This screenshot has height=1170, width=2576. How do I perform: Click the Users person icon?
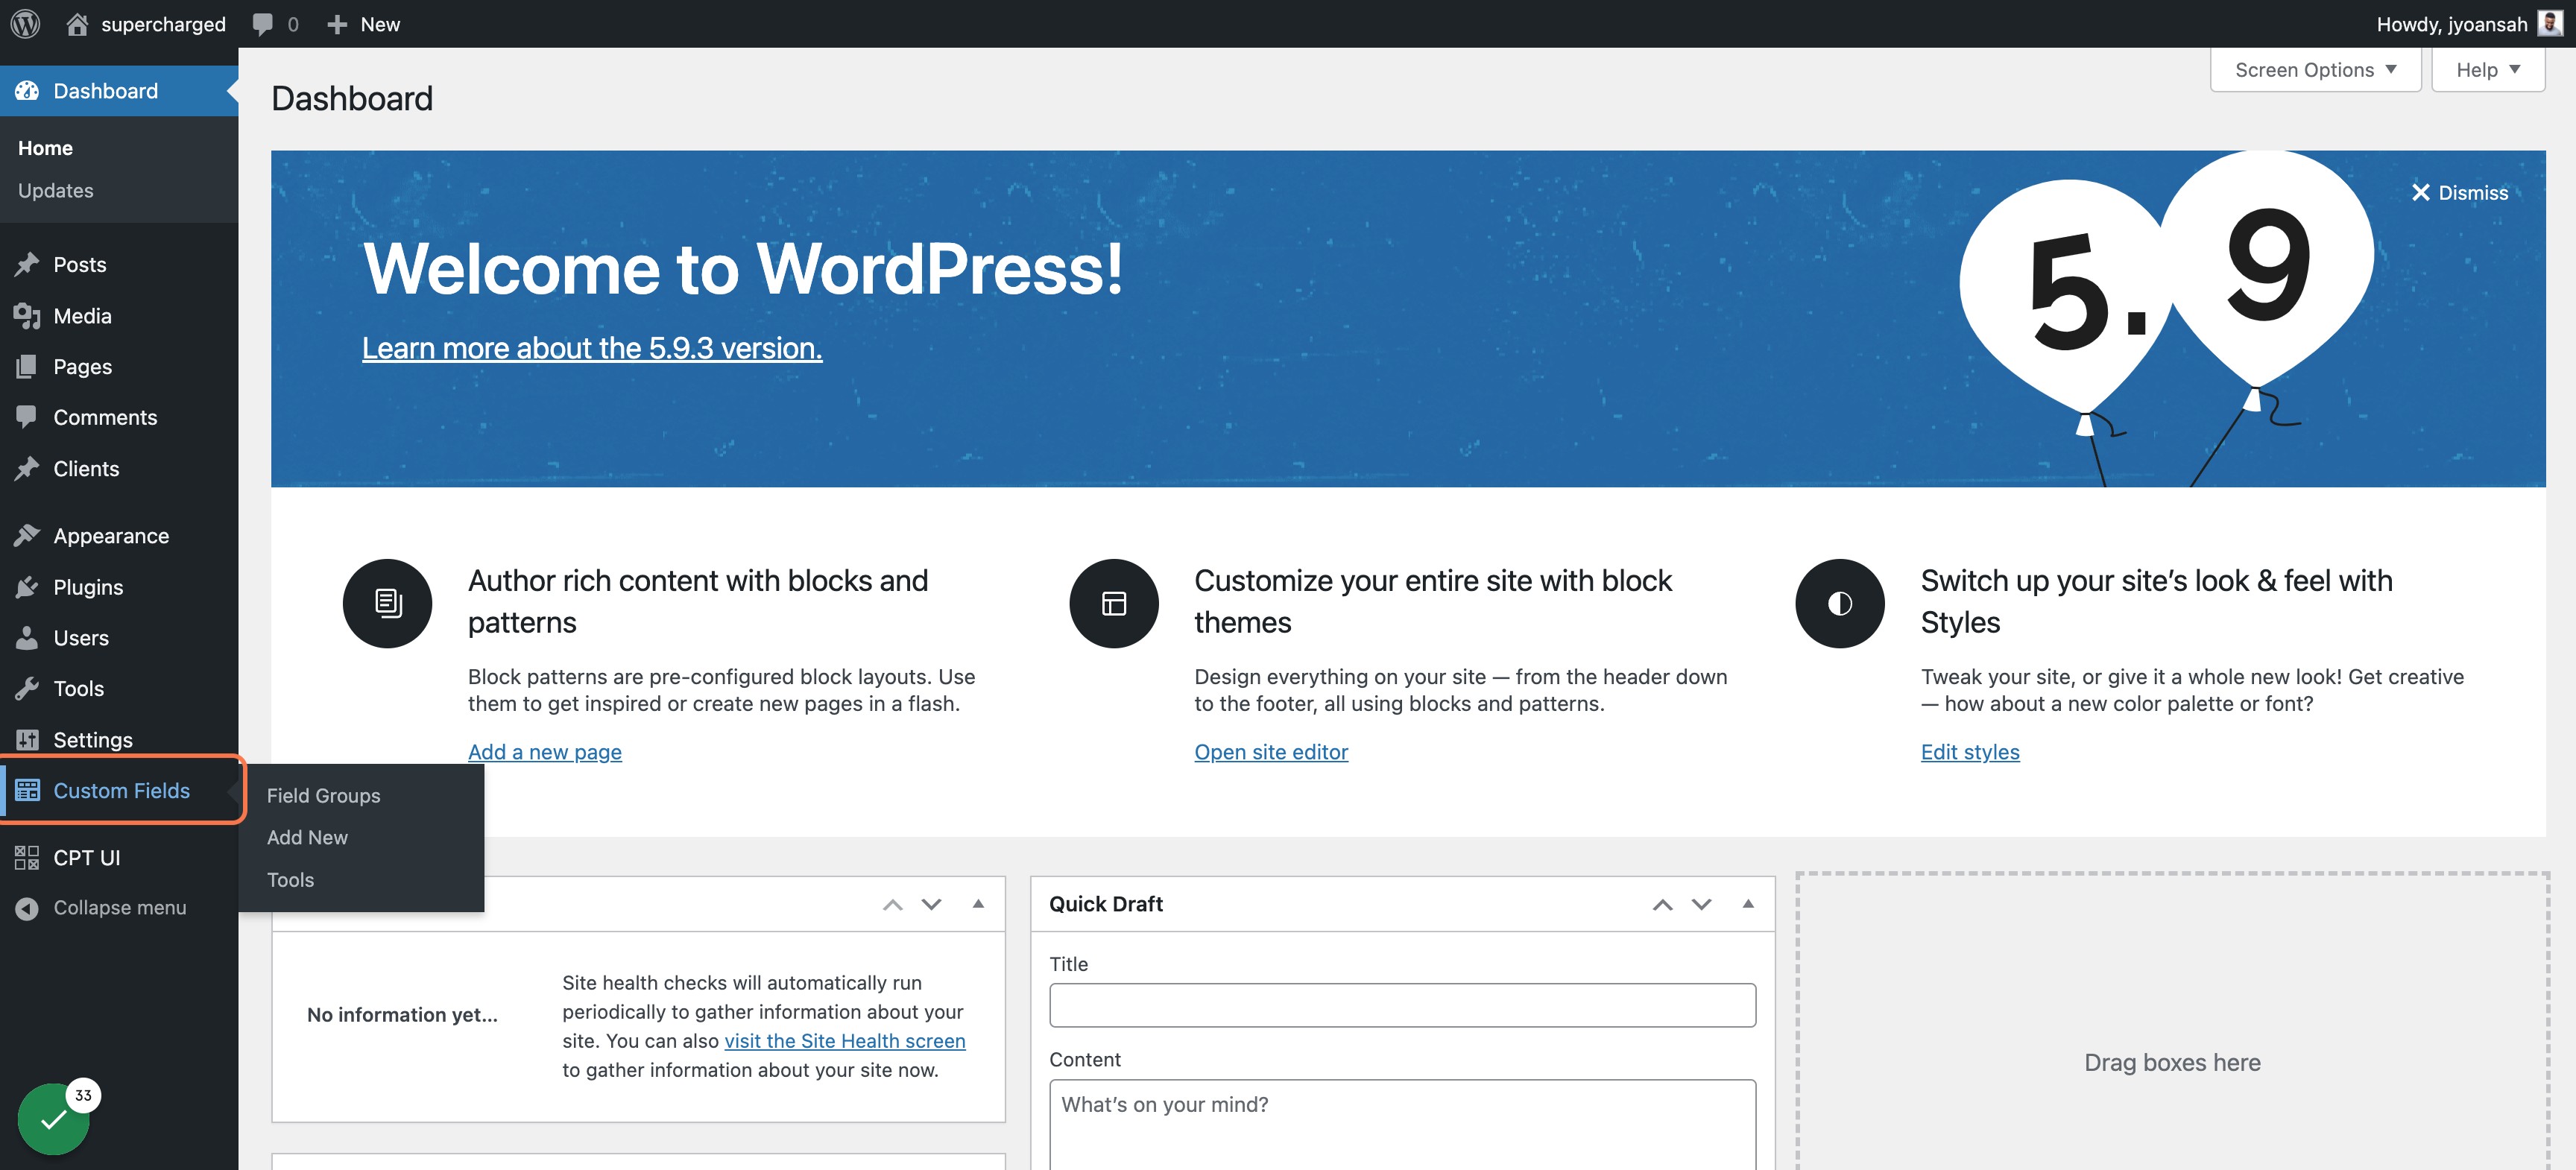(x=27, y=637)
